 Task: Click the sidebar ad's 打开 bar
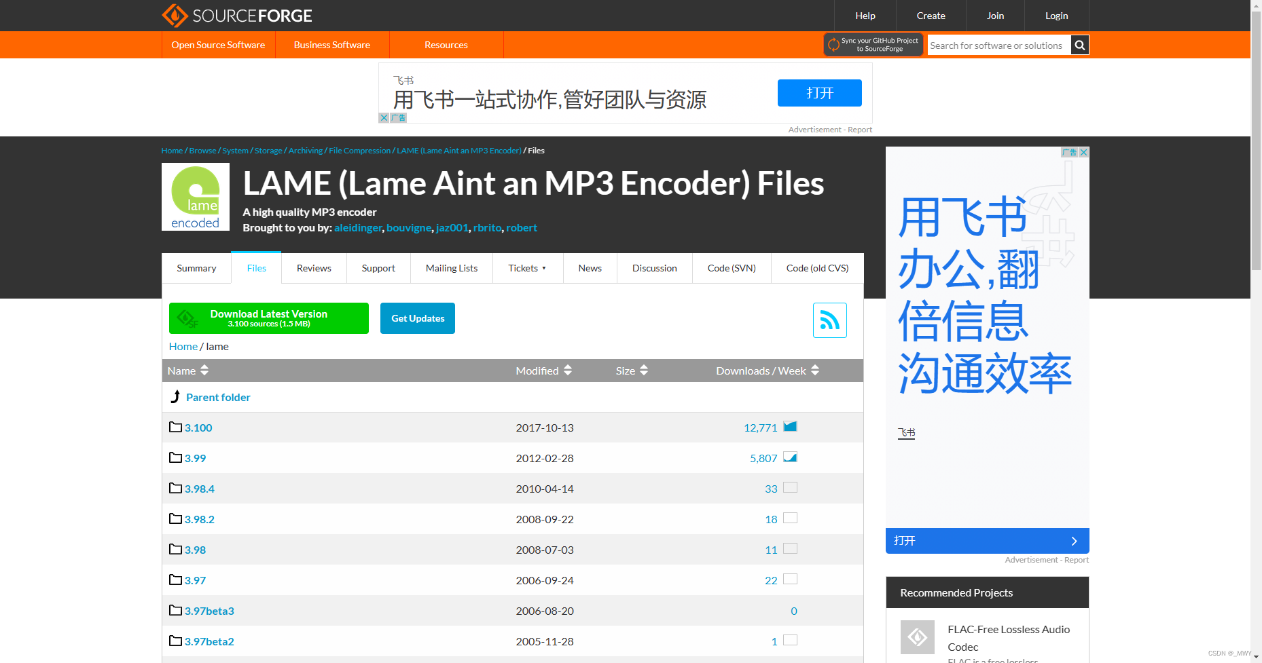[x=988, y=541]
